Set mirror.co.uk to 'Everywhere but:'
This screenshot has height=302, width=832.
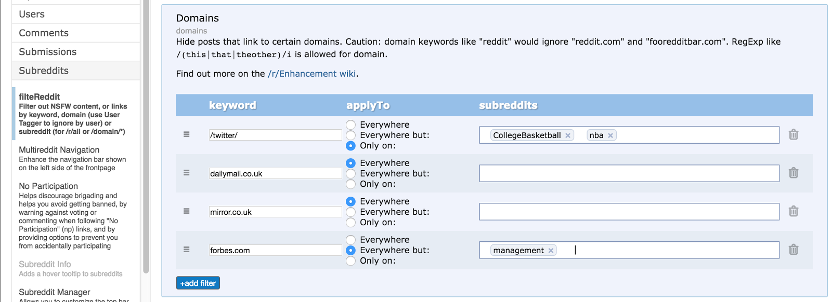coord(351,212)
